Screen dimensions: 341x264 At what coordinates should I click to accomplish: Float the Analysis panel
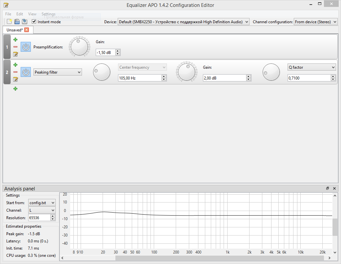[x=328, y=188]
